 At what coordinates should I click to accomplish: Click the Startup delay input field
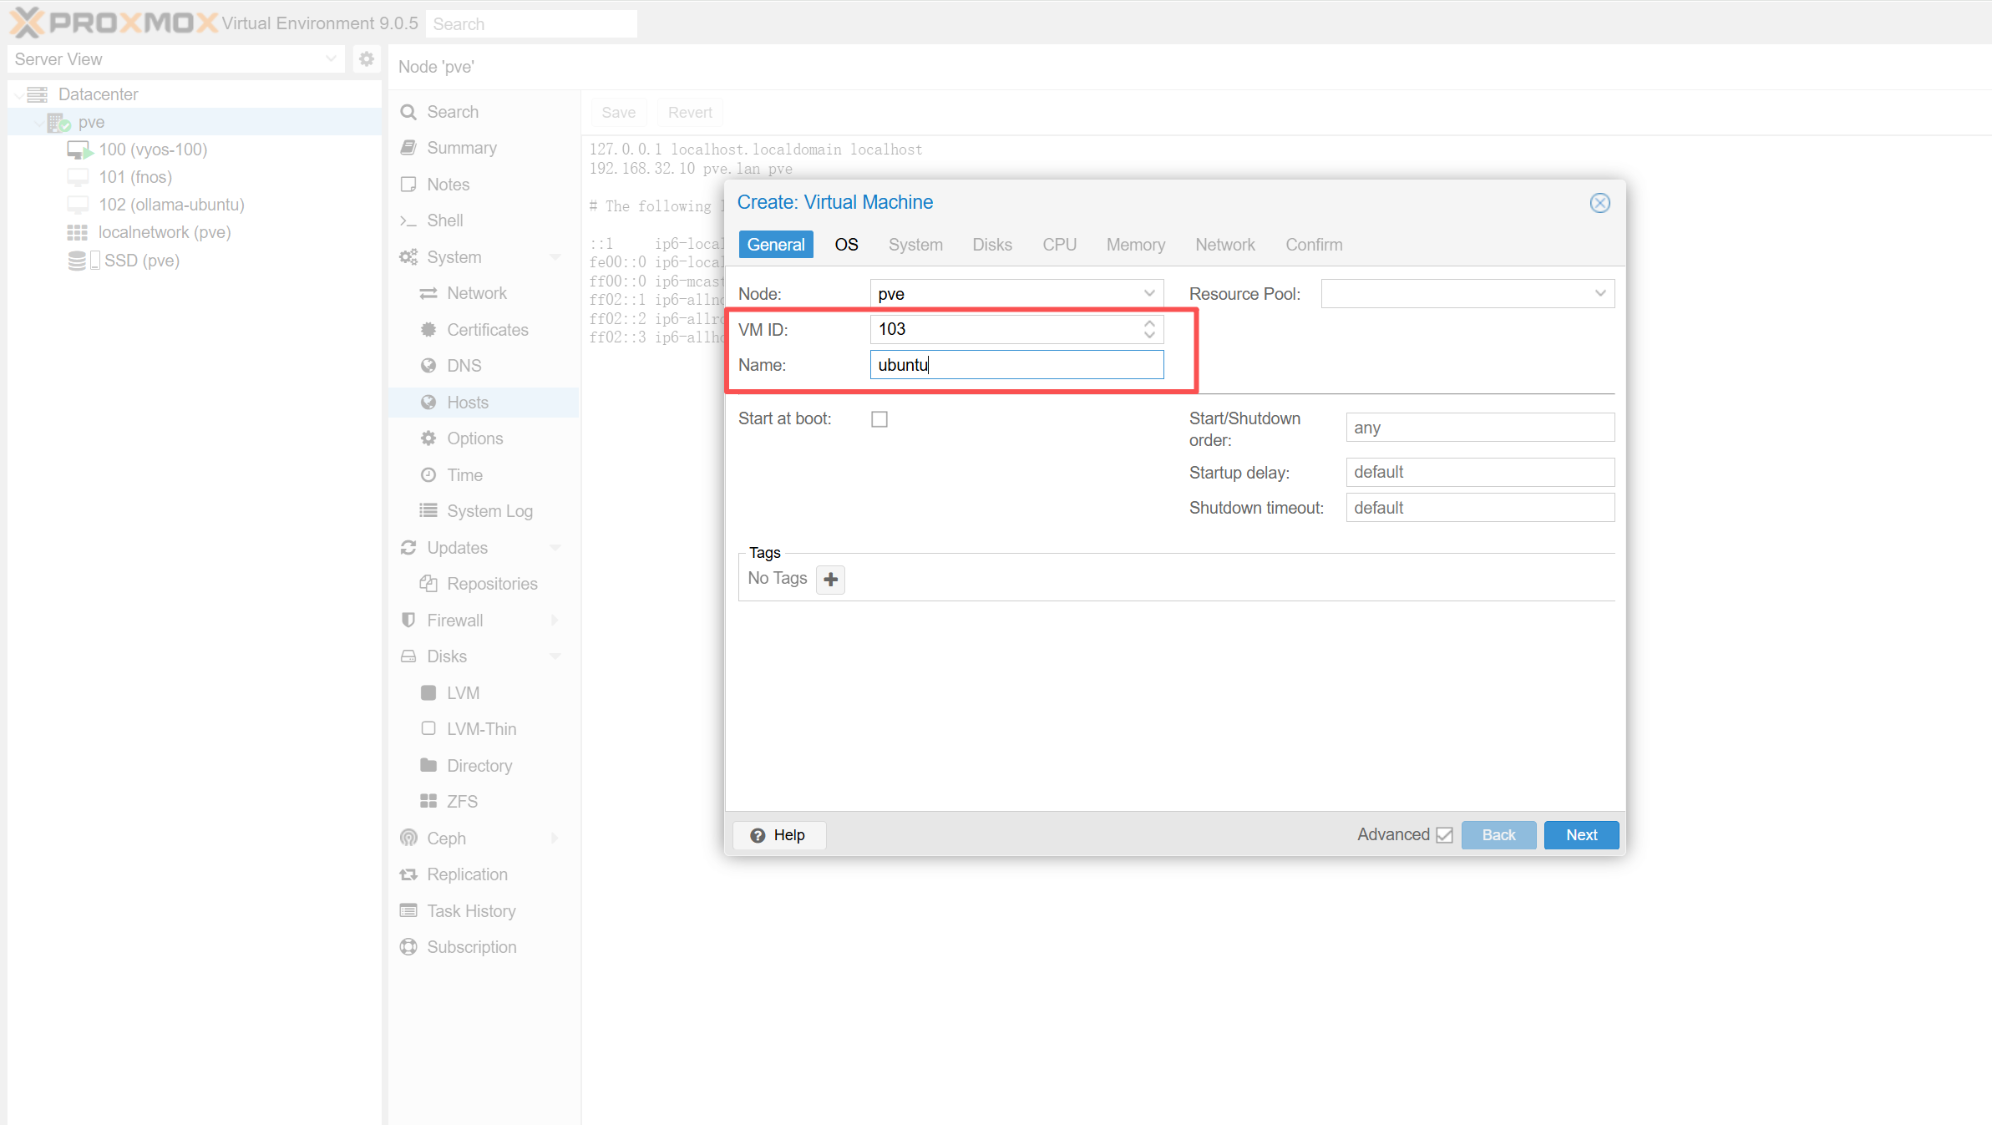(x=1479, y=472)
